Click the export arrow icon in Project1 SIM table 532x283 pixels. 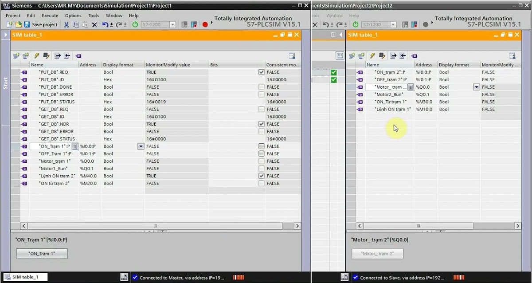[x=58, y=56]
